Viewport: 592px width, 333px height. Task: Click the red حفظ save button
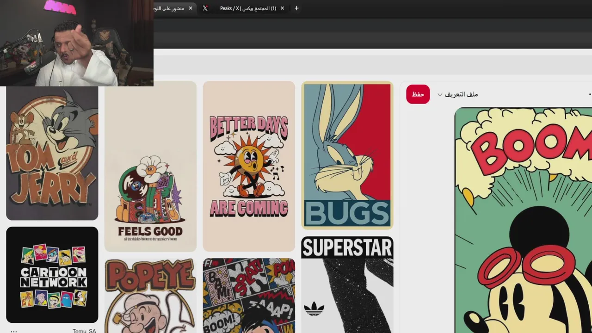tap(418, 94)
